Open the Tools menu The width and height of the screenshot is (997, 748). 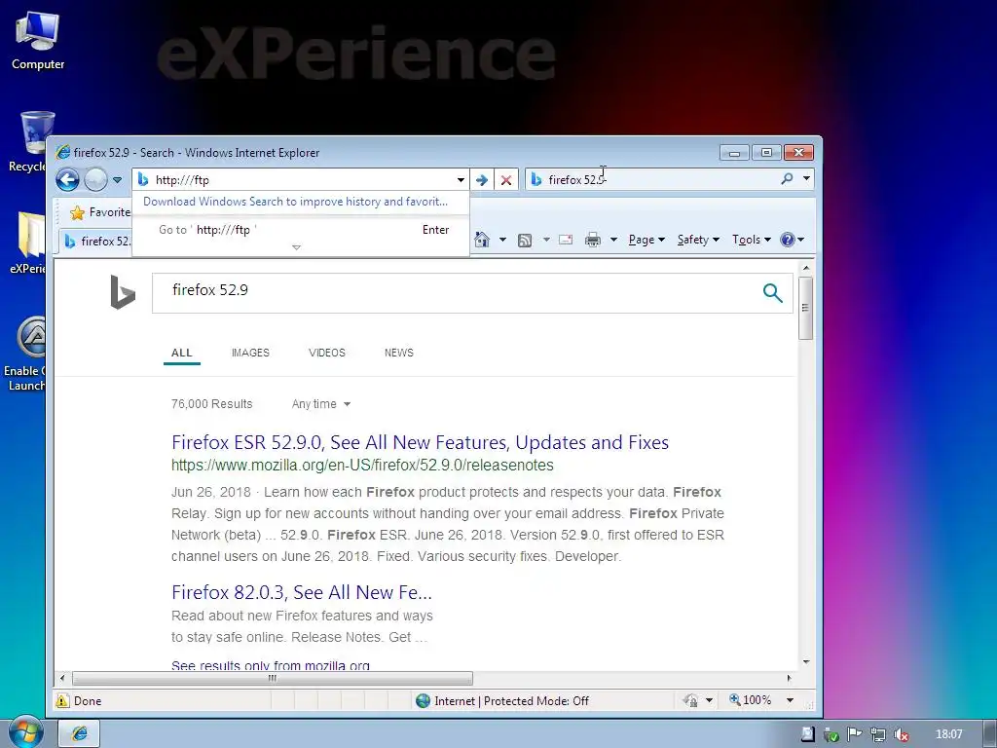[x=751, y=240]
